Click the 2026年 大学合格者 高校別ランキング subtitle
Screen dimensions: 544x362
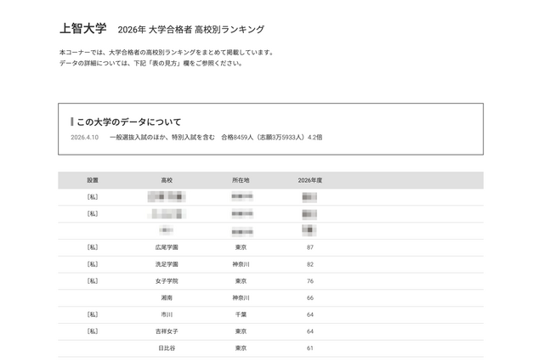click(190, 30)
